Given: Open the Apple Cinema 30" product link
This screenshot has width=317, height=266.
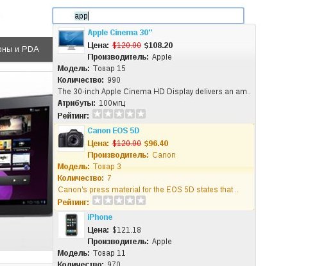Looking at the screenshot, I should 120,33.
